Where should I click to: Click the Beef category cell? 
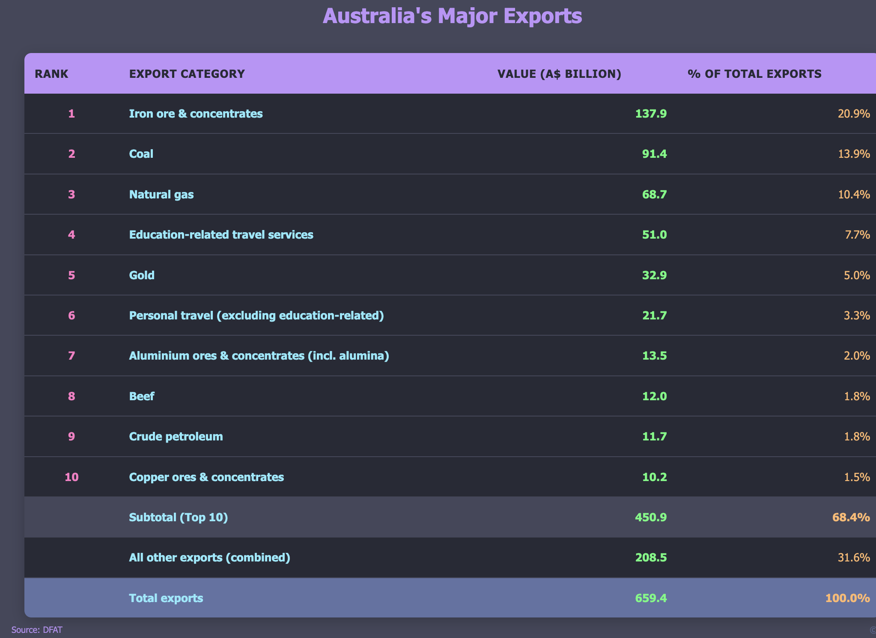tap(141, 396)
